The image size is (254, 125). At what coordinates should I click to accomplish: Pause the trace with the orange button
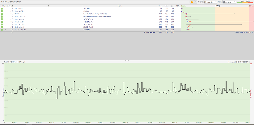pyautogui.click(x=192, y=2)
